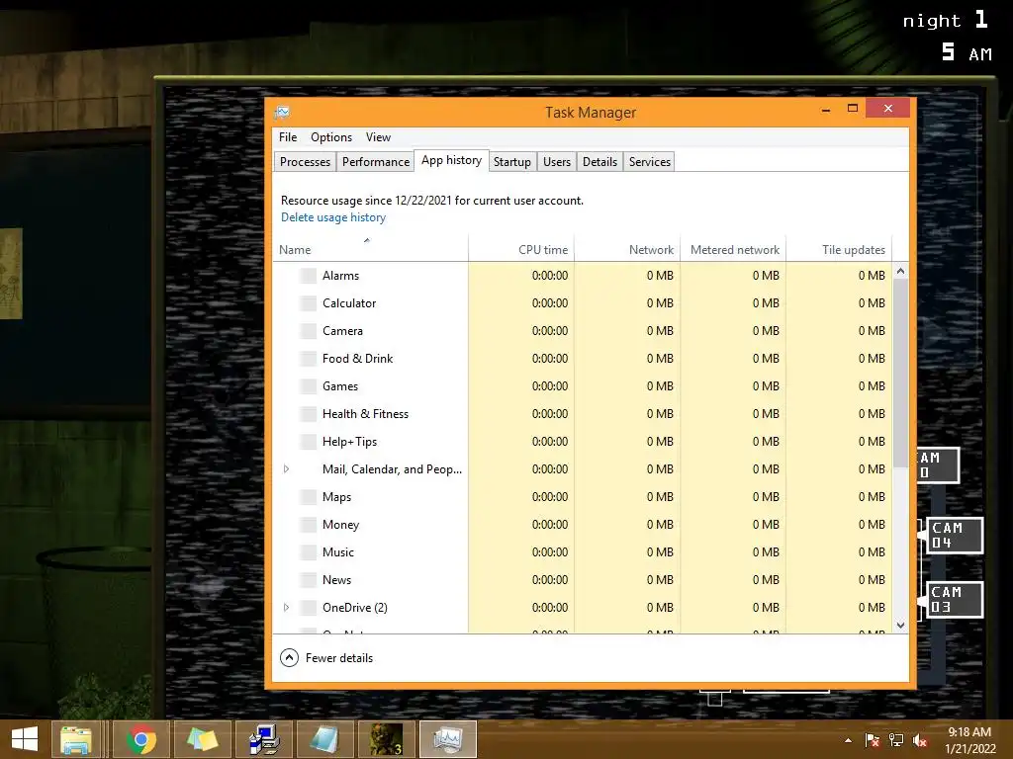Sort by the CPU time column
The image size is (1013, 759).
point(521,249)
